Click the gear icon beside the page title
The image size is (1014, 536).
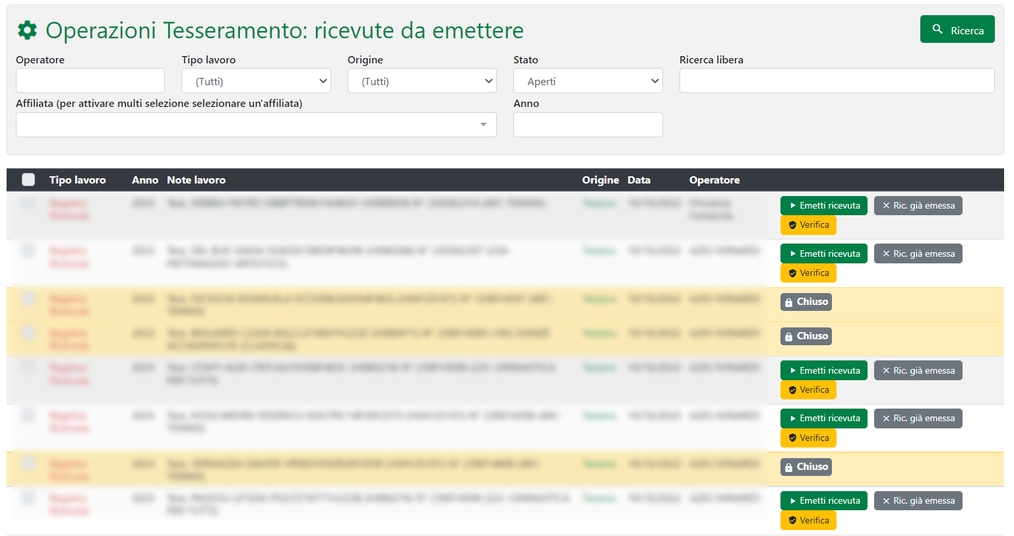point(27,30)
